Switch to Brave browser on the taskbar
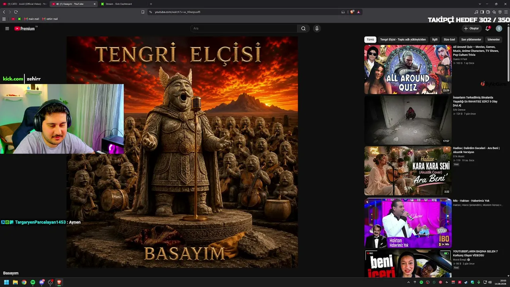 pyautogui.click(x=59, y=282)
